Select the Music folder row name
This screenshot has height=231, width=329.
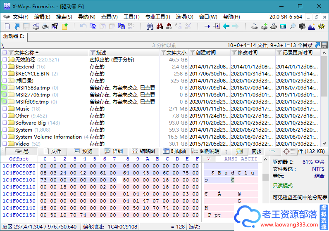point(22,108)
